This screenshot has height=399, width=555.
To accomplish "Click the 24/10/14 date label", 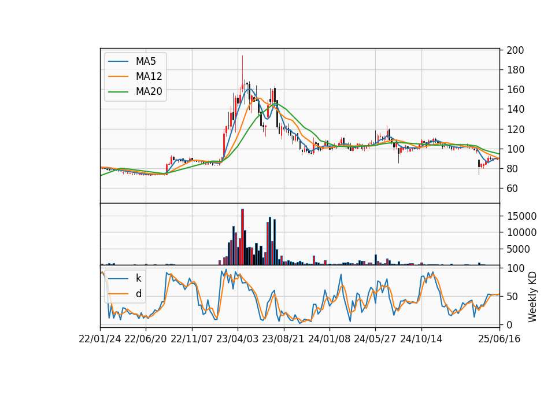I will click(x=421, y=339).
